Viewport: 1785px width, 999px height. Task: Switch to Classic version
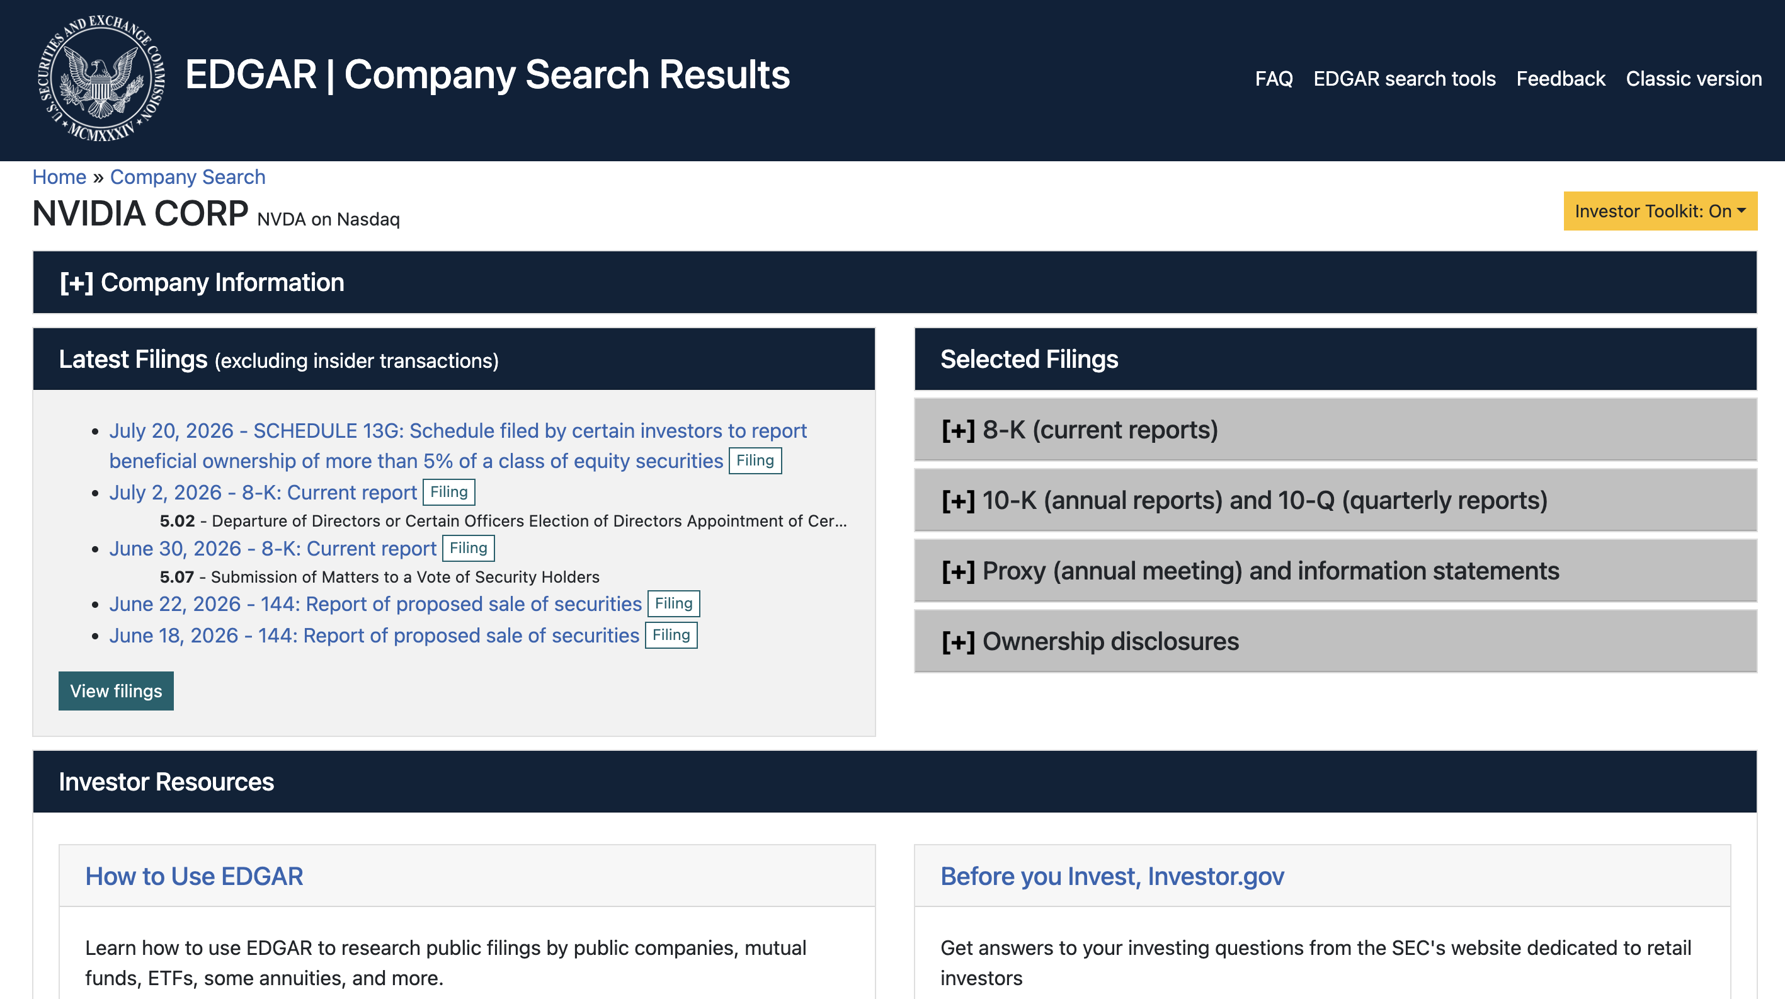(x=1694, y=79)
